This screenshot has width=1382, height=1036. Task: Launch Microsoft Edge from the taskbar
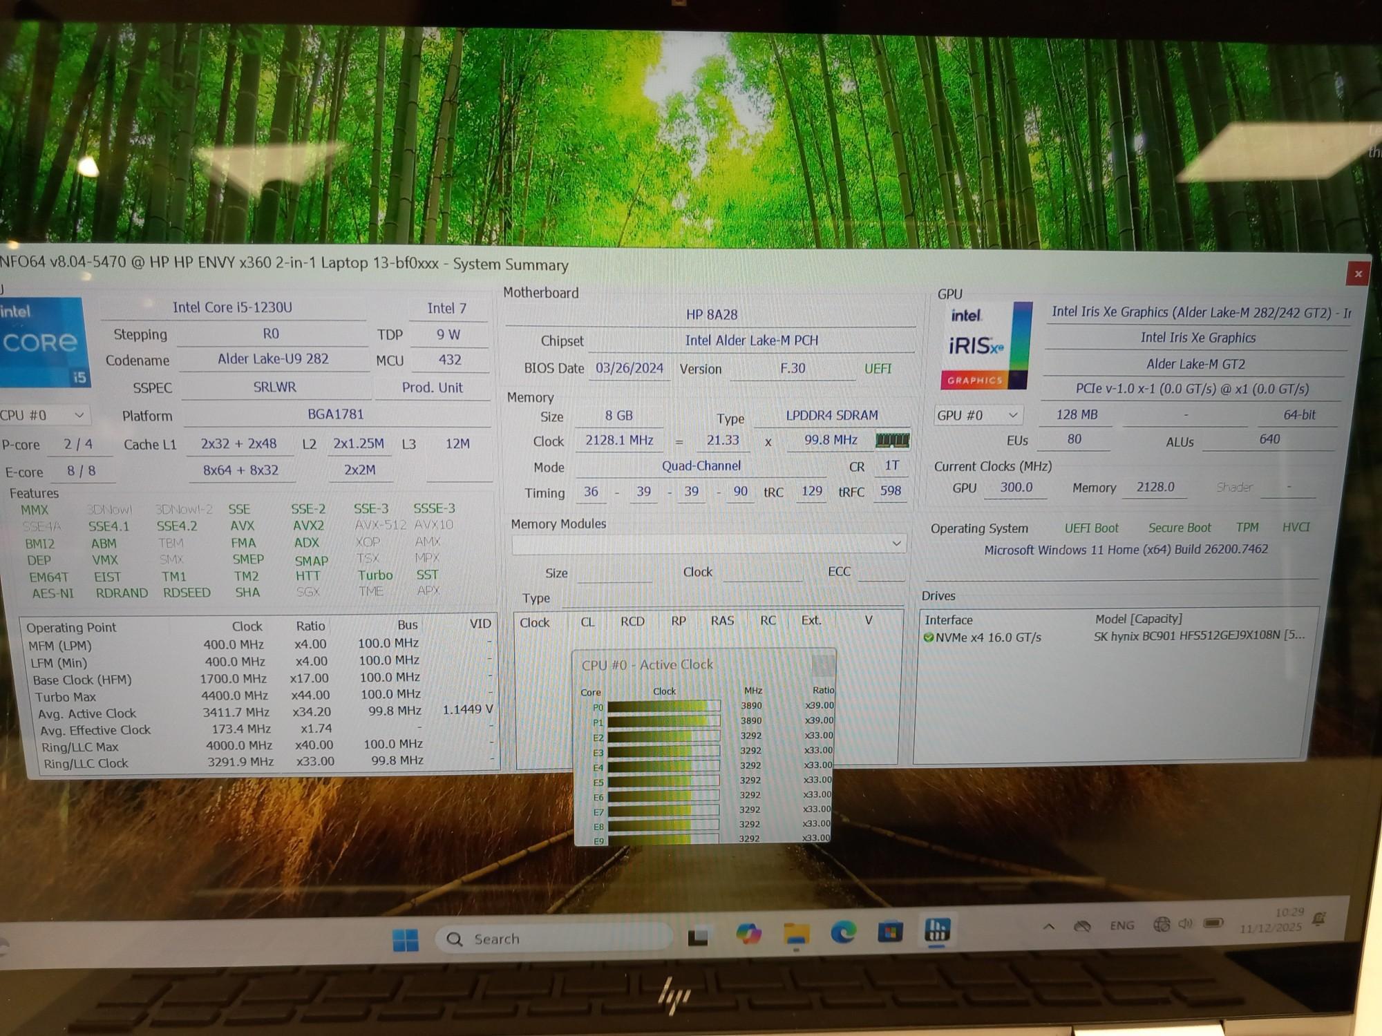[x=843, y=933]
